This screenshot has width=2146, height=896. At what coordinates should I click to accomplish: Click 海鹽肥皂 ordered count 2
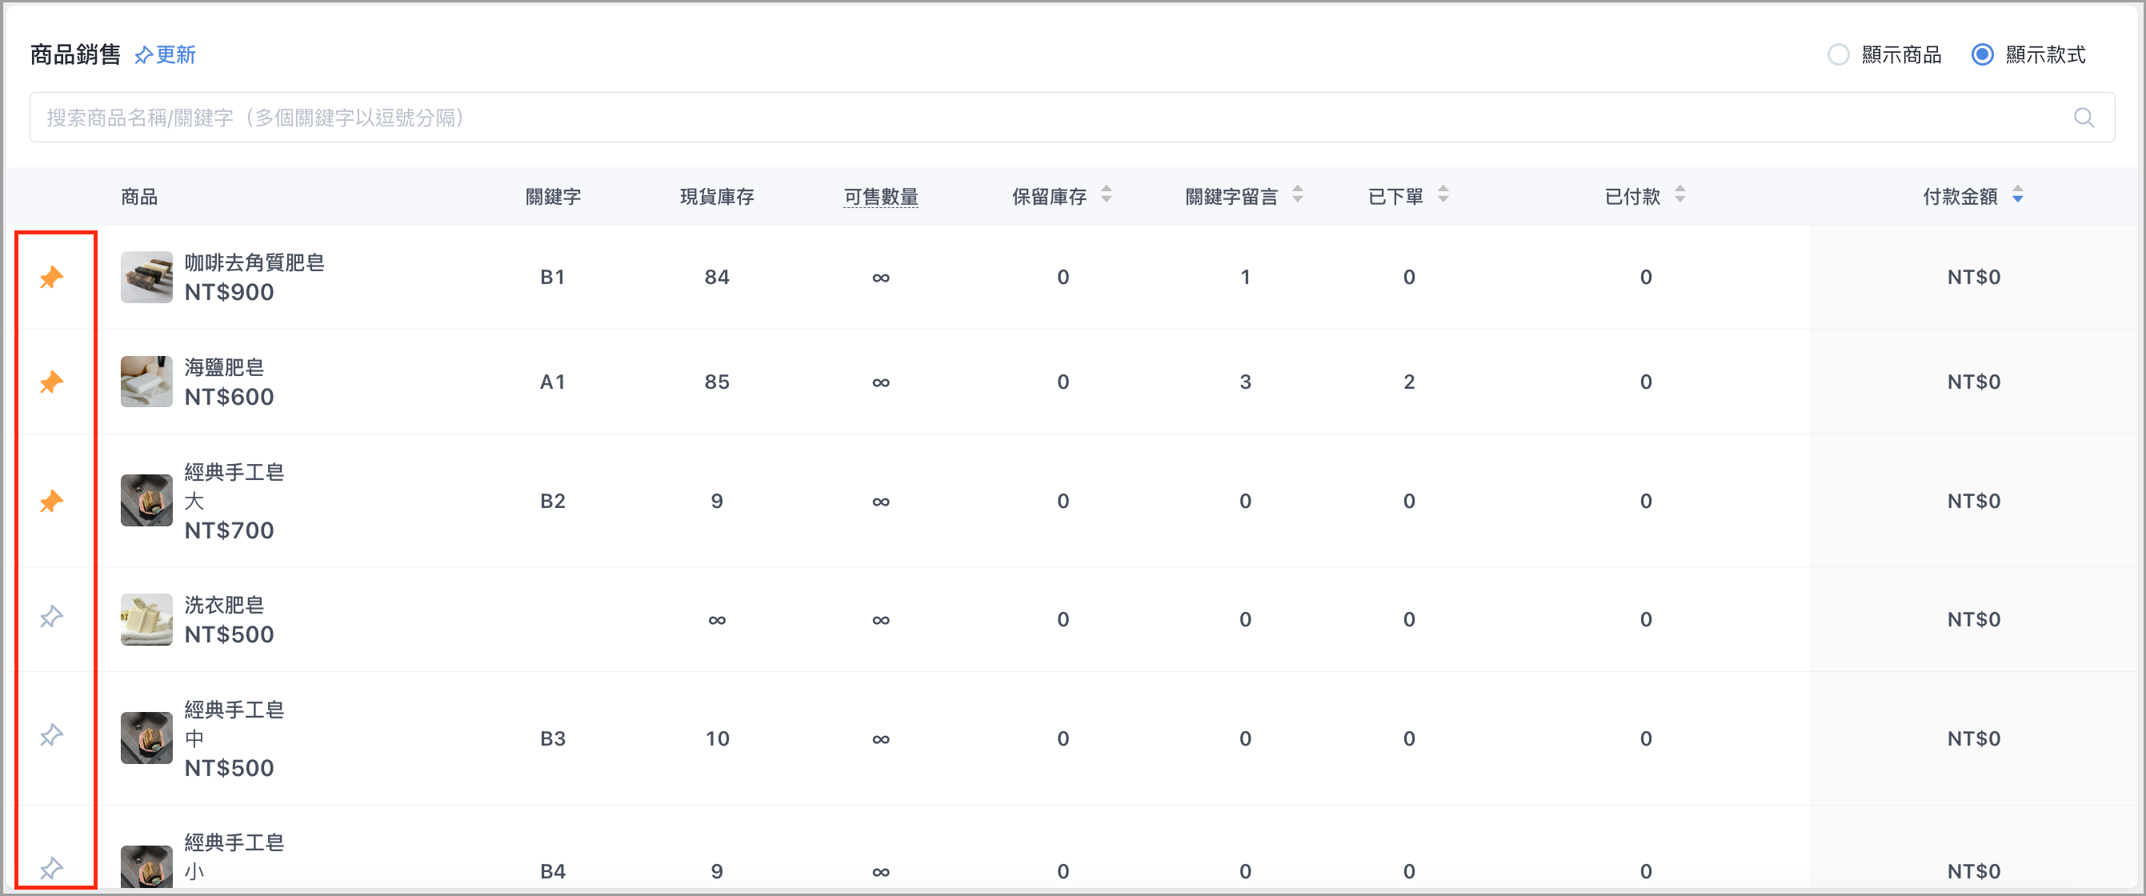[x=1409, y=382]
